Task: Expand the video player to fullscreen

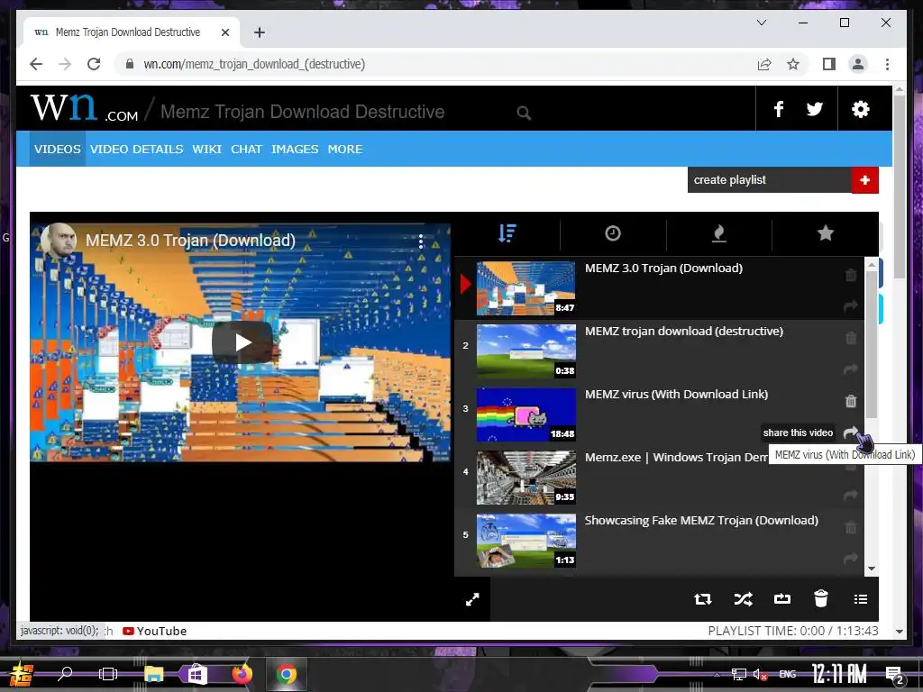Action: (x=472, y=599)
